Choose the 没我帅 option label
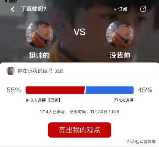159x147 pixels. 120,55
